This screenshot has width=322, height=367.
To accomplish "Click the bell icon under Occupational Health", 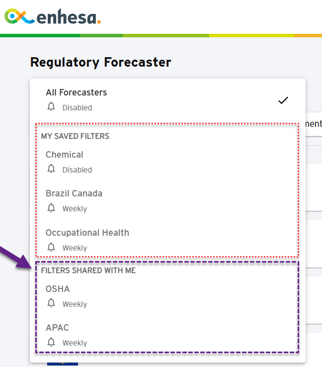I will 51,247.
